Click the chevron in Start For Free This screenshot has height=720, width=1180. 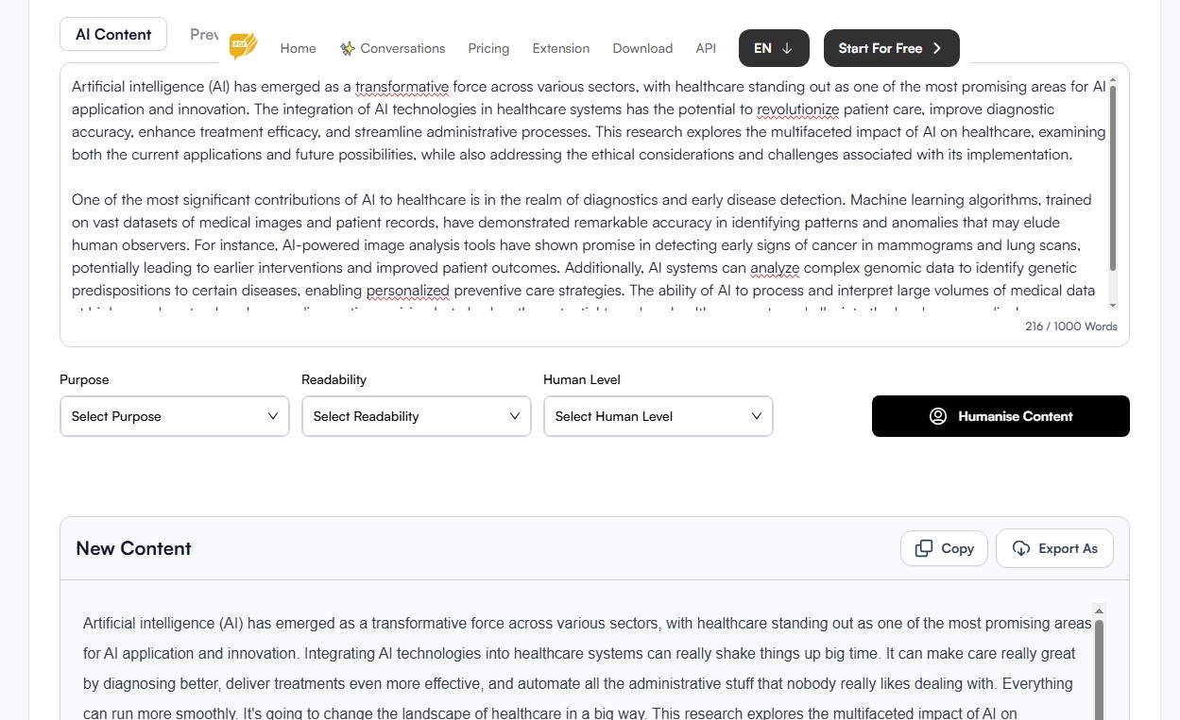tap(936, 48)
